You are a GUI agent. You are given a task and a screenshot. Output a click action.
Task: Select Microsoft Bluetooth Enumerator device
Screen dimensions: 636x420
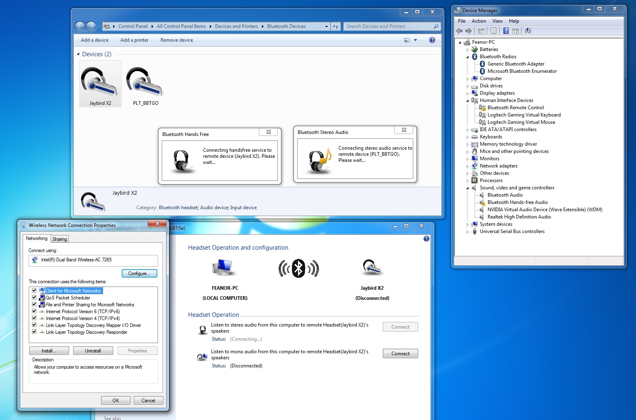point(522,71)
